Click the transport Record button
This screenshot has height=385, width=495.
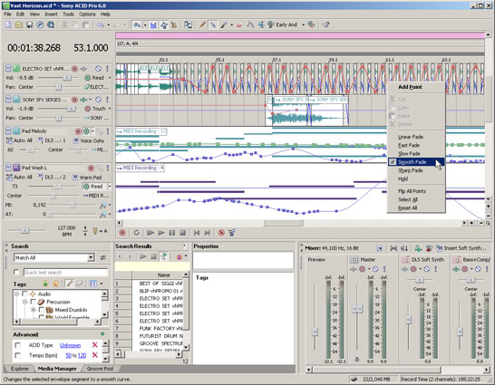click(x=122, y=233)
